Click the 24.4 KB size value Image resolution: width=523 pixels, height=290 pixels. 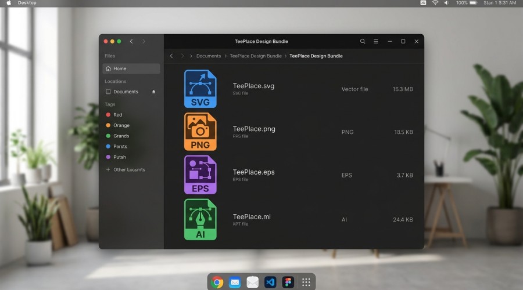pyautogui.click(x=403, y=220)
